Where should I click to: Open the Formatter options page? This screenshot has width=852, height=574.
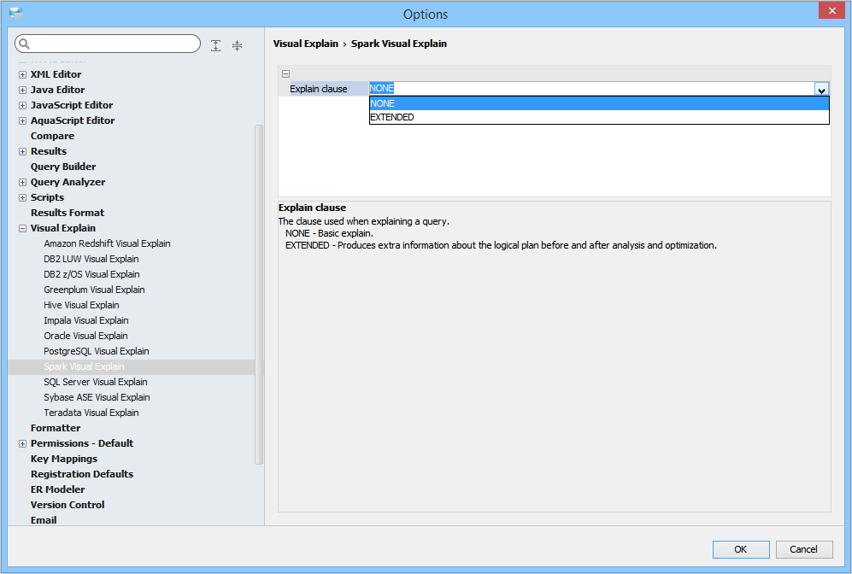(x=56, y=428)
